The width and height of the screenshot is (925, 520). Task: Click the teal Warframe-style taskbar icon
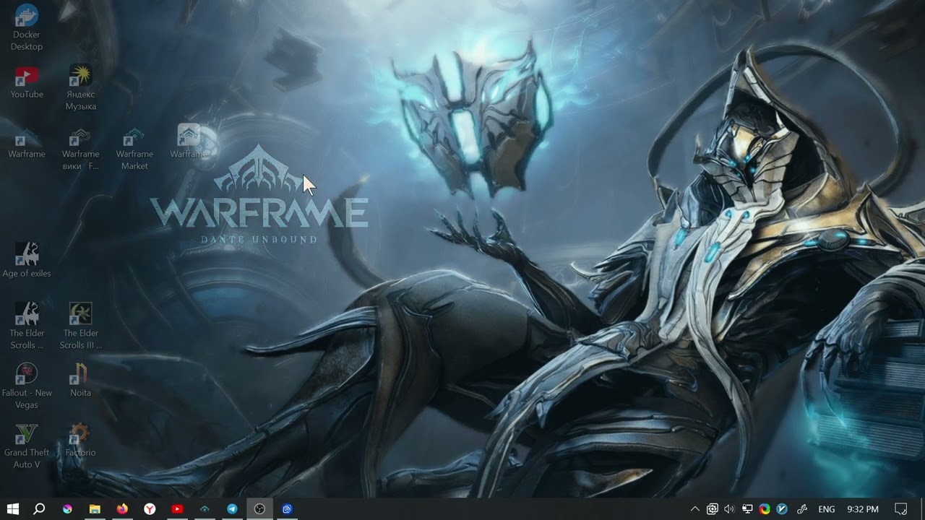[x=205, y=509]
